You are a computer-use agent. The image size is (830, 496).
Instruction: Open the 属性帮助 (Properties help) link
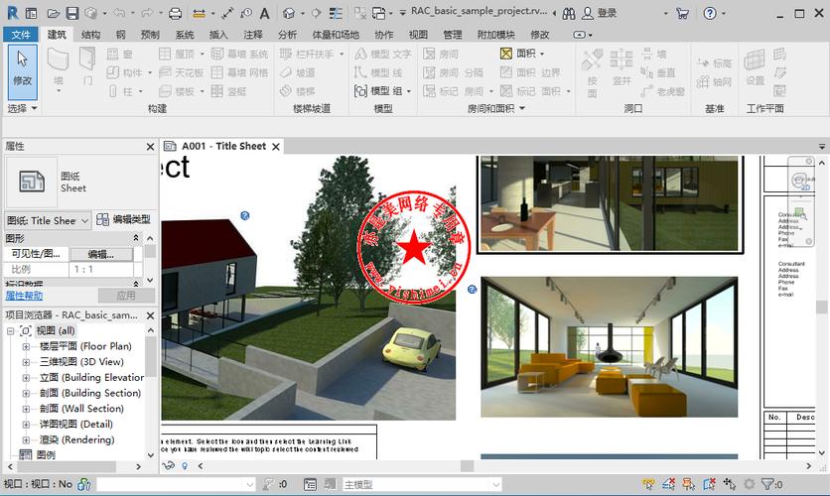click(25, 296)
